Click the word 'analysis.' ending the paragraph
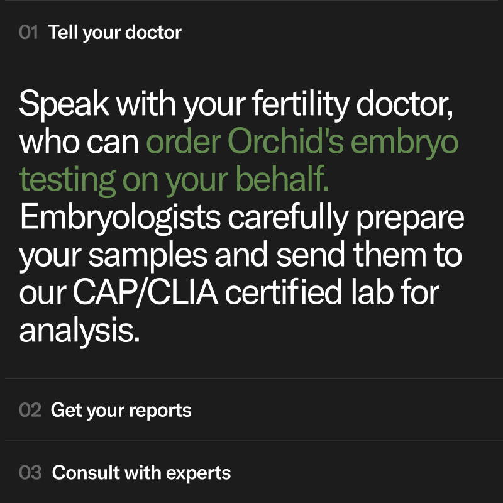 pos(80,331)
